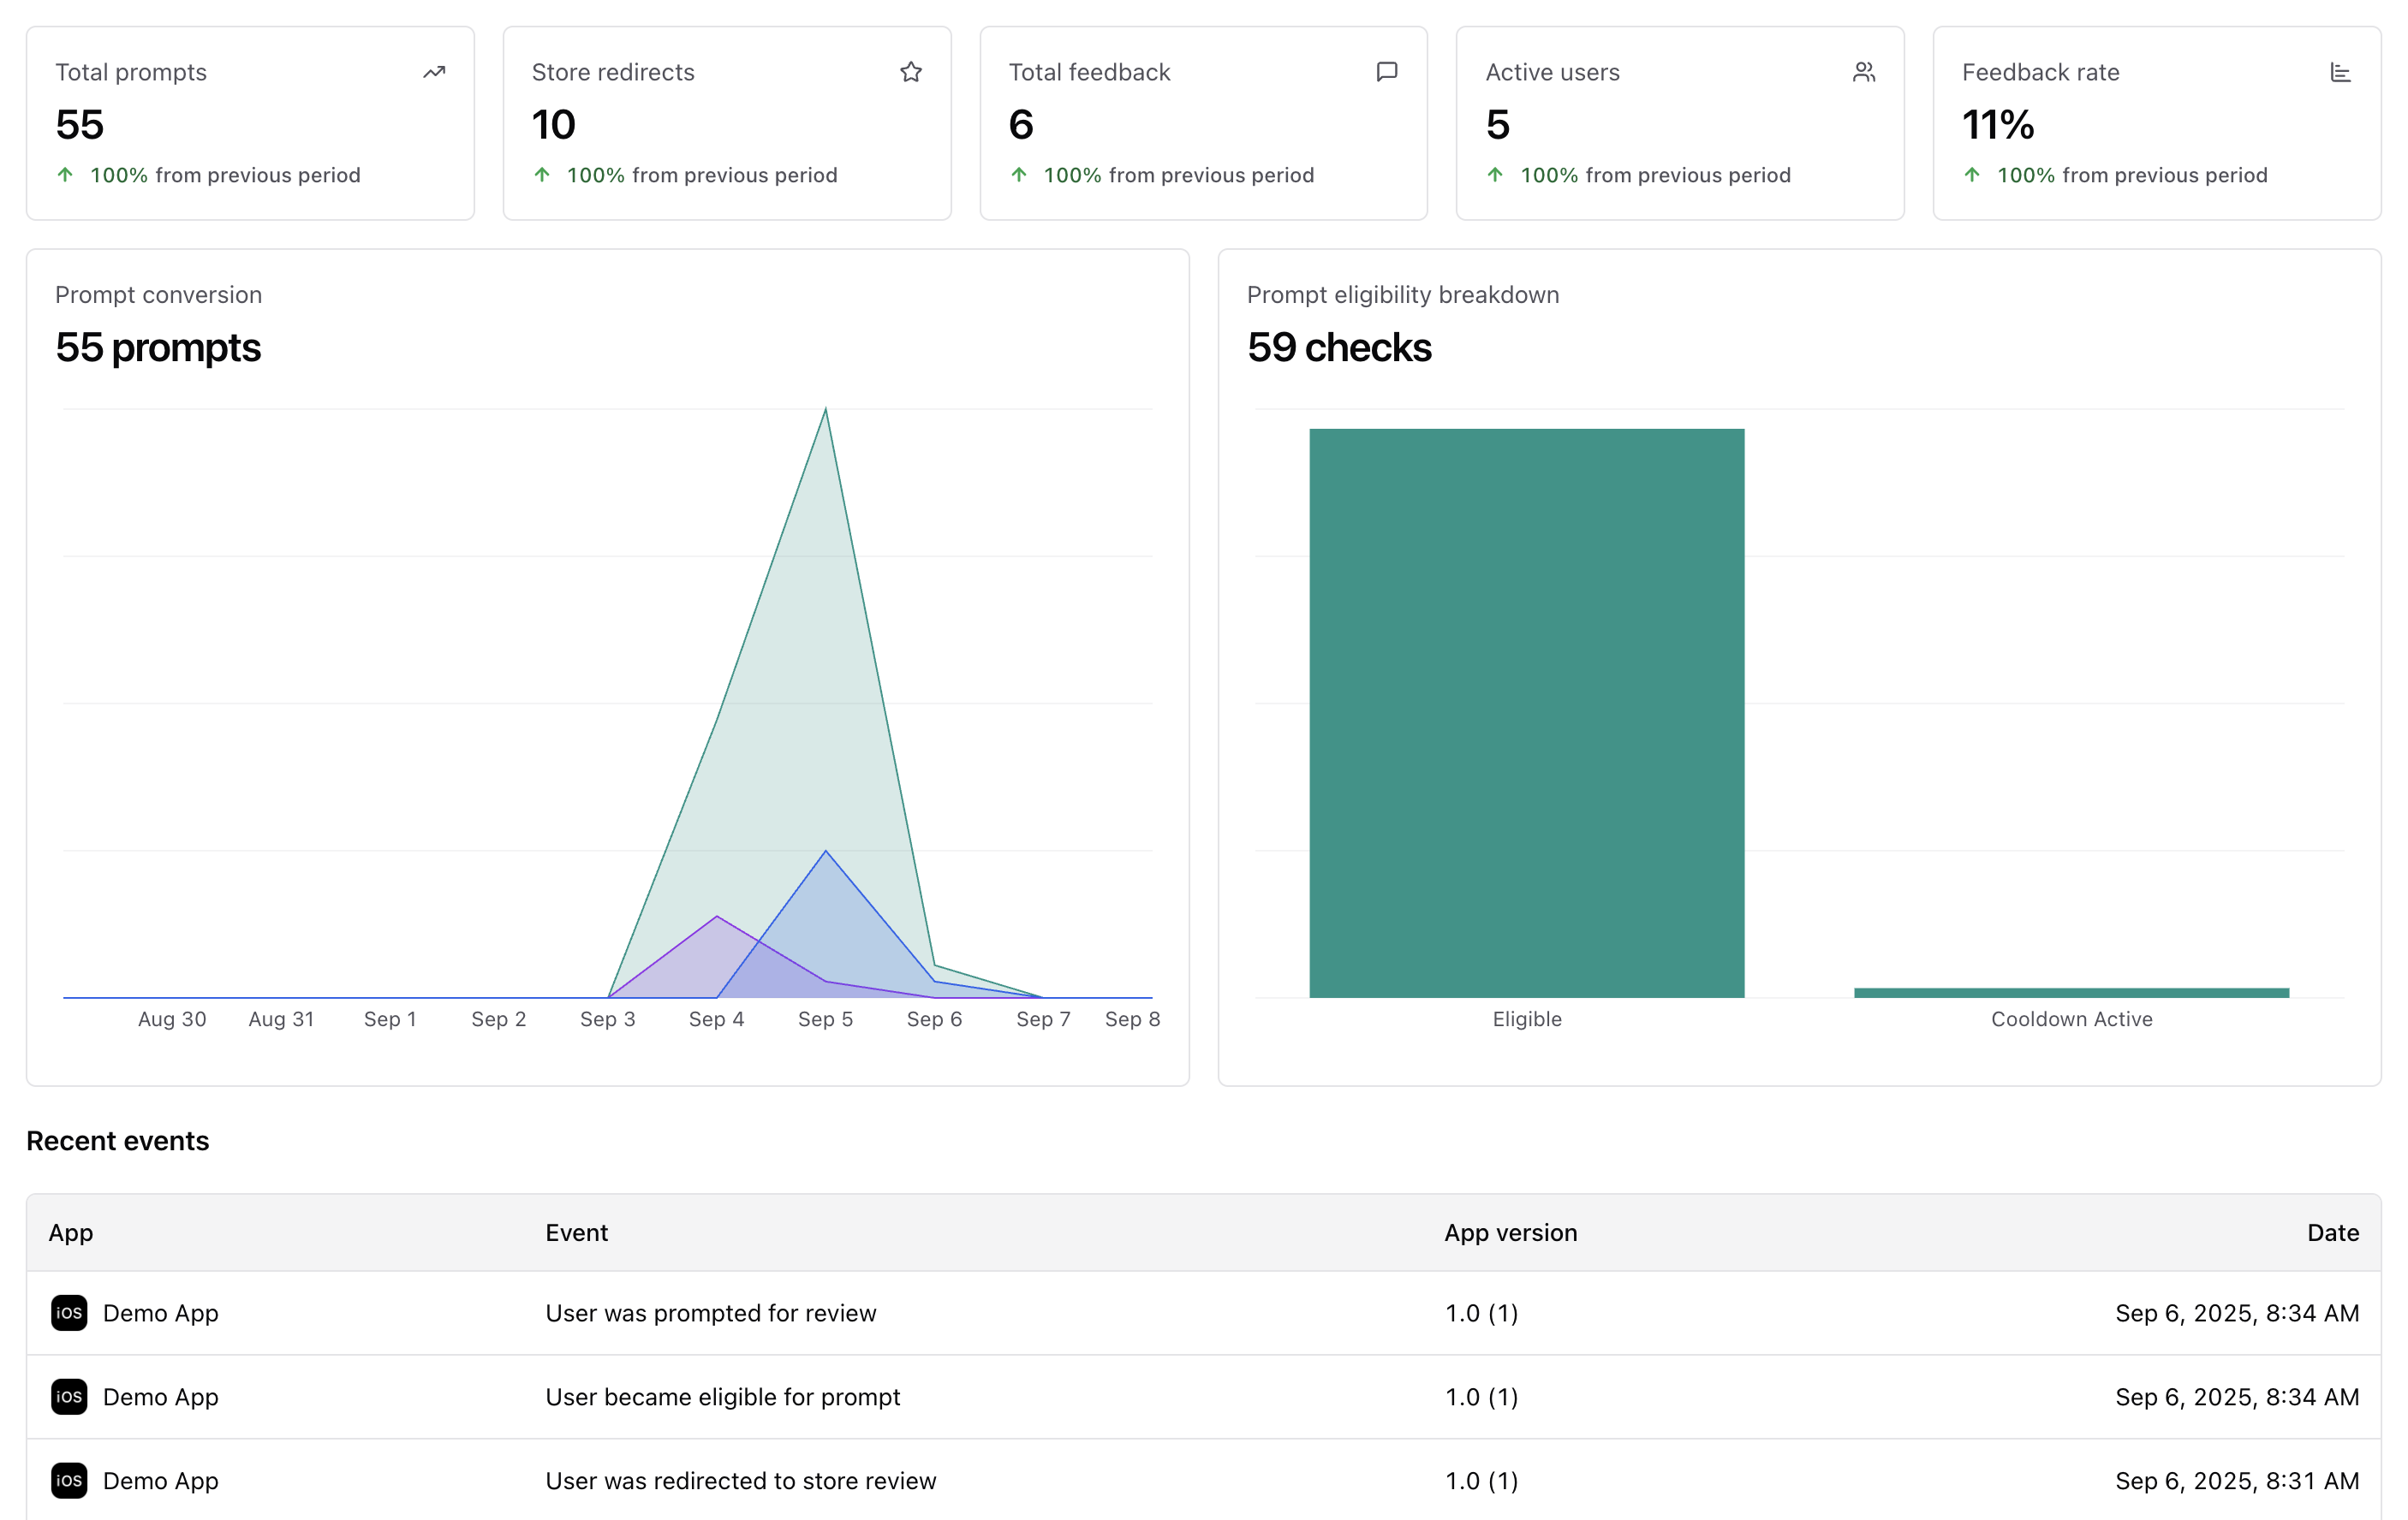The width and height of the screenshot is (2408, 1520).
Task: Click the users icon on Active users card
Action: (x=1864, y=72)
